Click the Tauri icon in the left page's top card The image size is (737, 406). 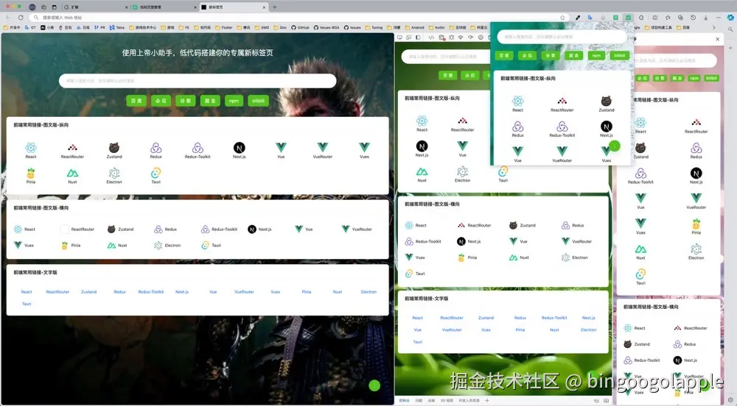156,174
